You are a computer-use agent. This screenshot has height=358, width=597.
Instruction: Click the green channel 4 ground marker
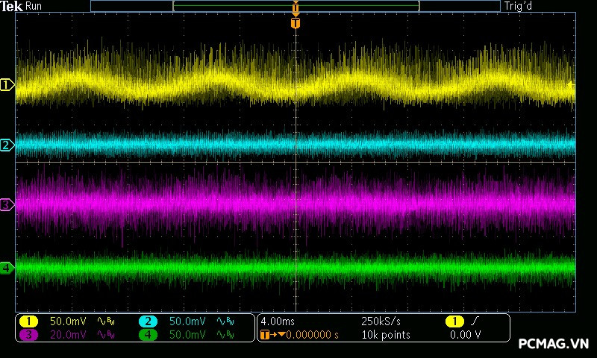tap(7, 267)
